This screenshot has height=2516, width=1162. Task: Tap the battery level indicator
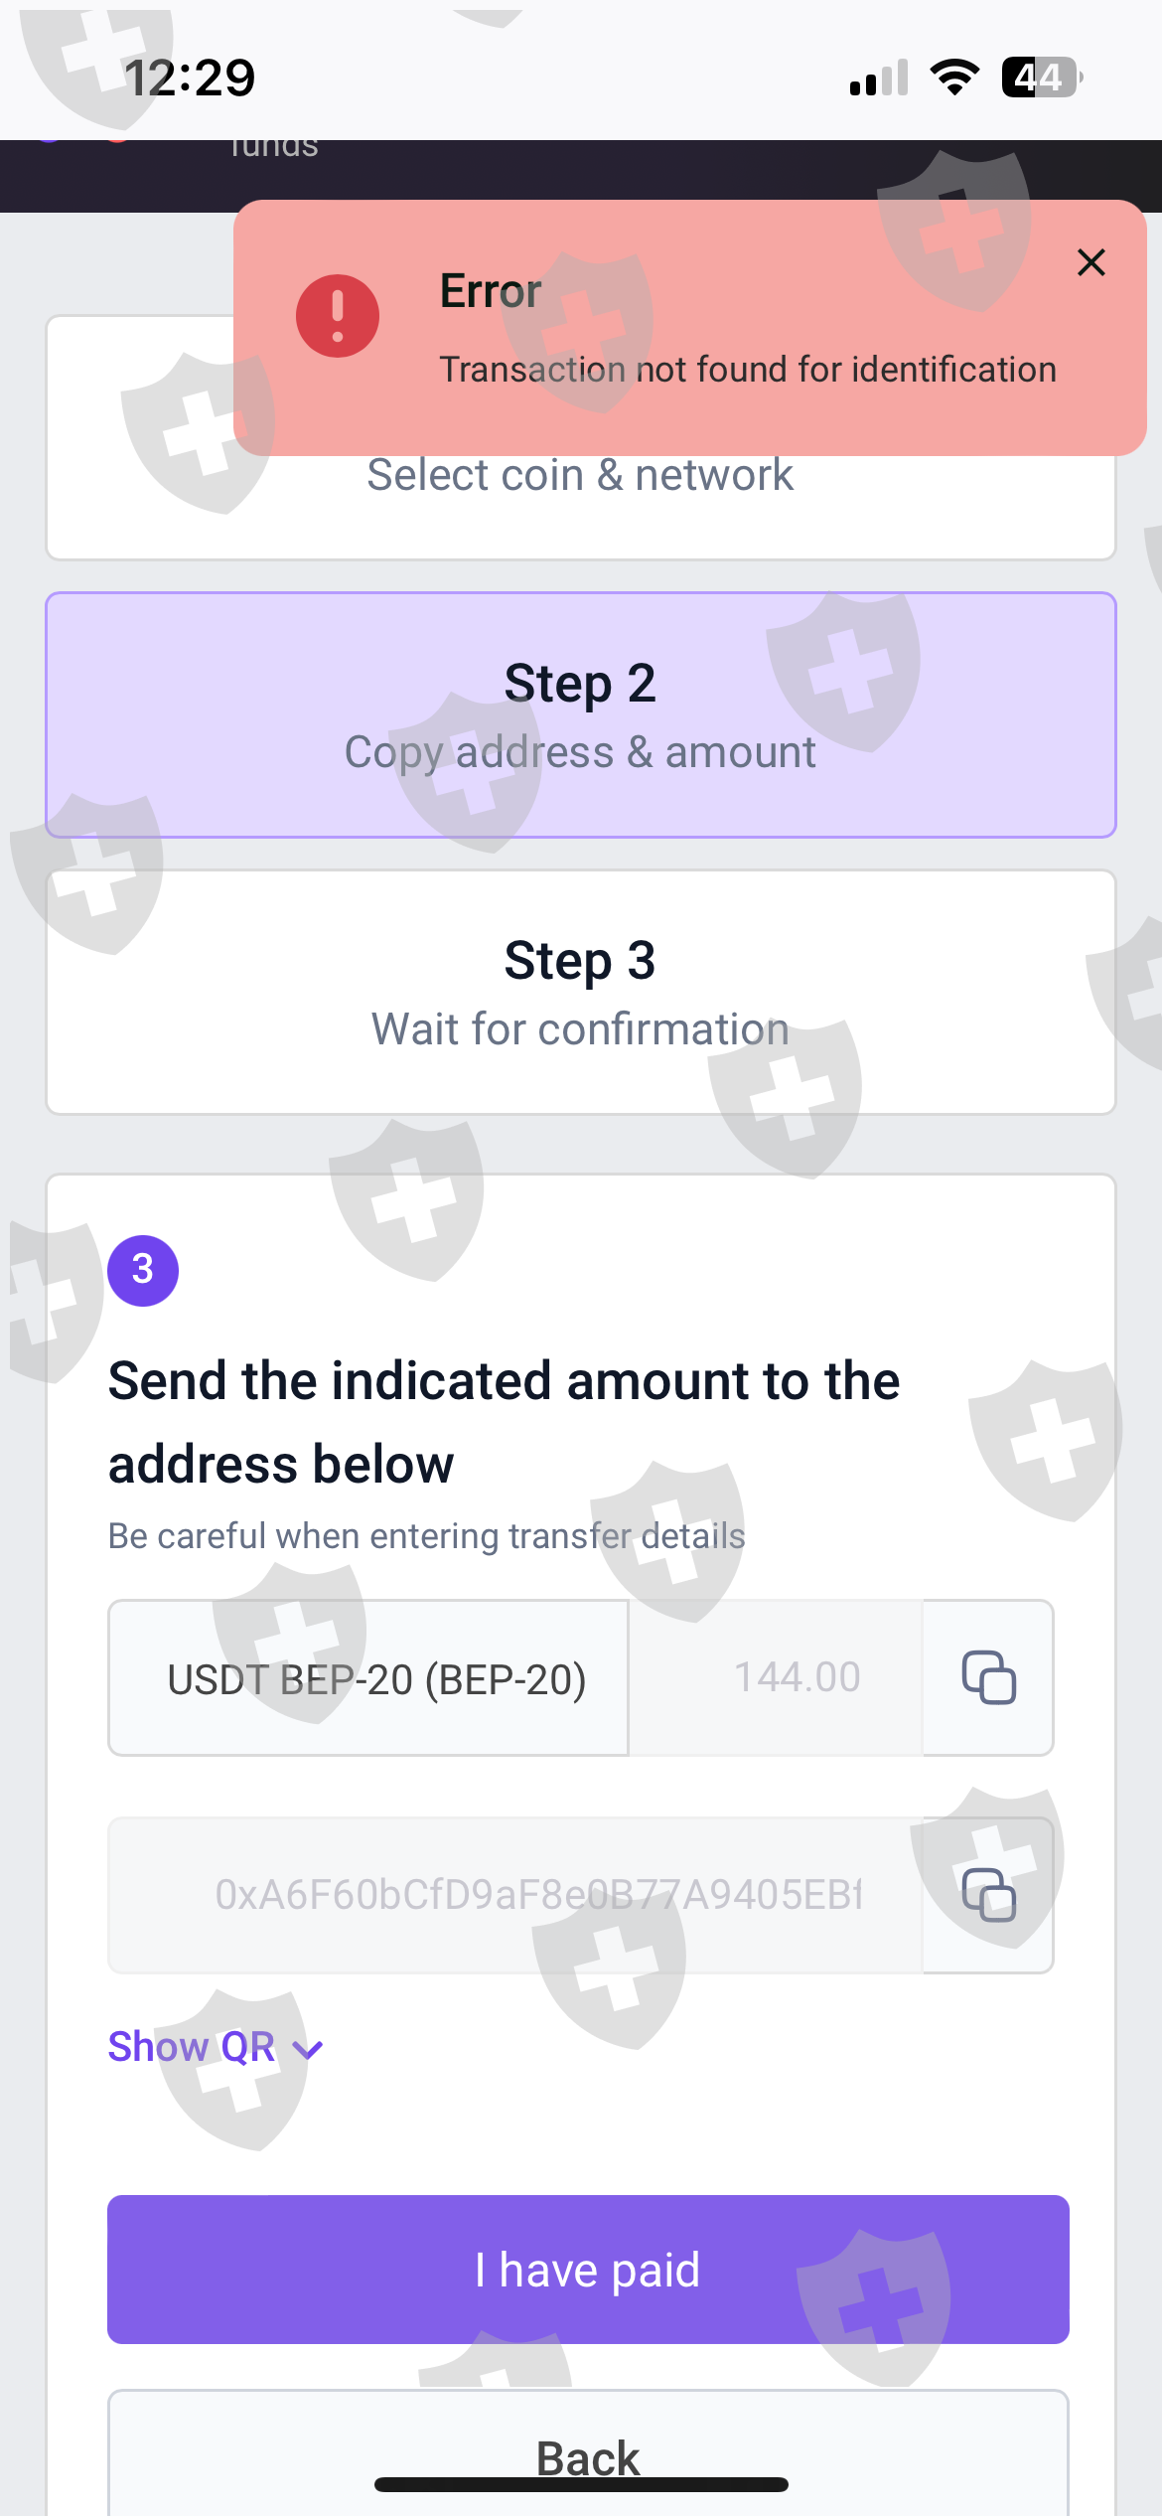pyautogui.click(x=1041, y=78)
